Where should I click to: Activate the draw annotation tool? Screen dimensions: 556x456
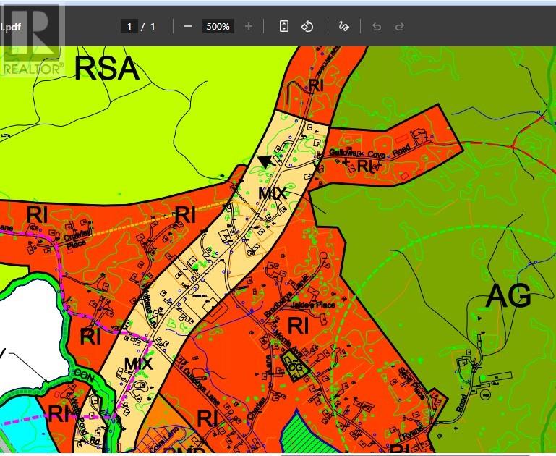pos(343,26)
